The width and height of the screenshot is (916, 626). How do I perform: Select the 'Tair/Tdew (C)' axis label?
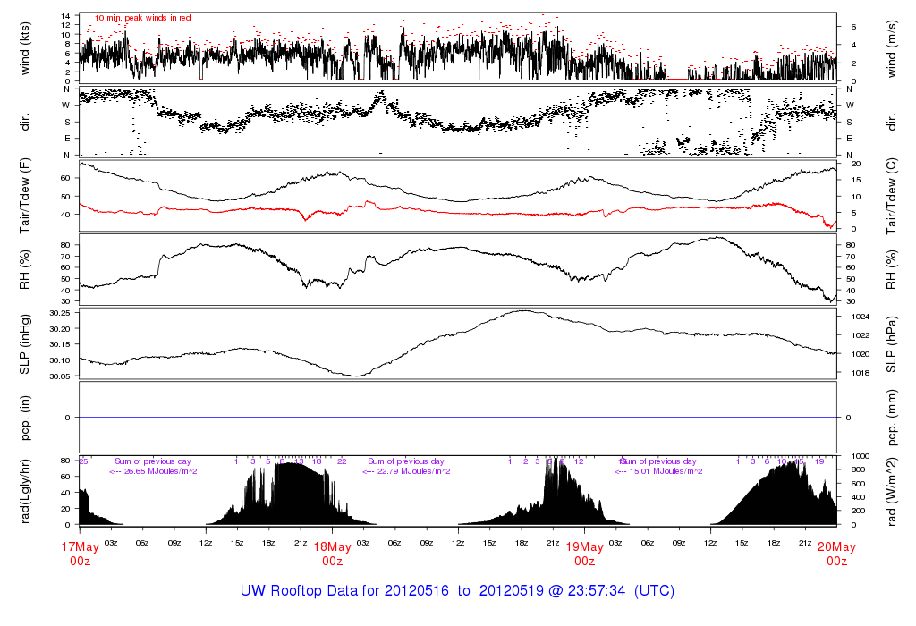[x=891, y=195]
